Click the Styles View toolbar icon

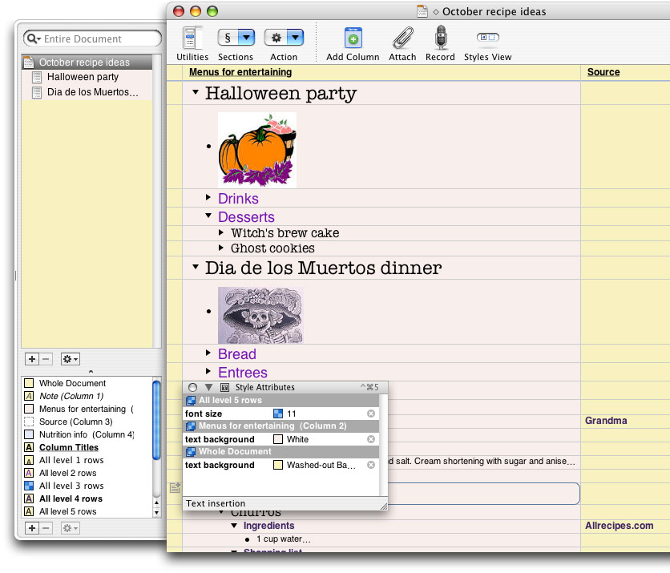[487, 37]
